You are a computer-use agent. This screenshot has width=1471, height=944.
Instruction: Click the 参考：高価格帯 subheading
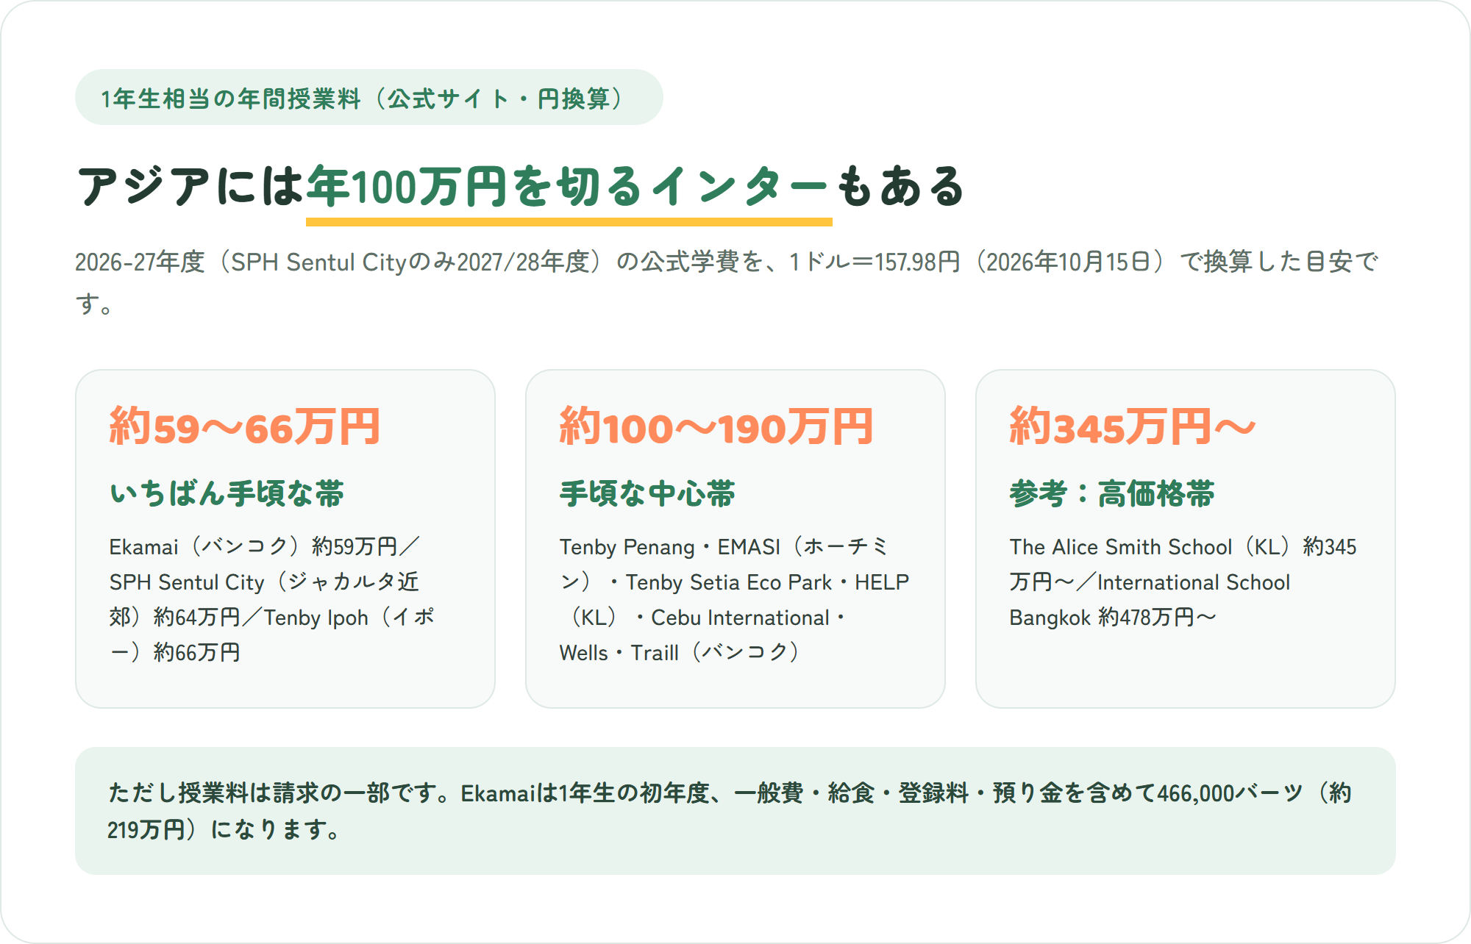coord(1112,493)
